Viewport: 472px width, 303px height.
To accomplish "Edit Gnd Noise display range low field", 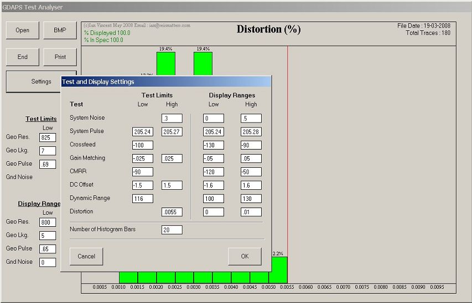I will [x=48, y=263].
